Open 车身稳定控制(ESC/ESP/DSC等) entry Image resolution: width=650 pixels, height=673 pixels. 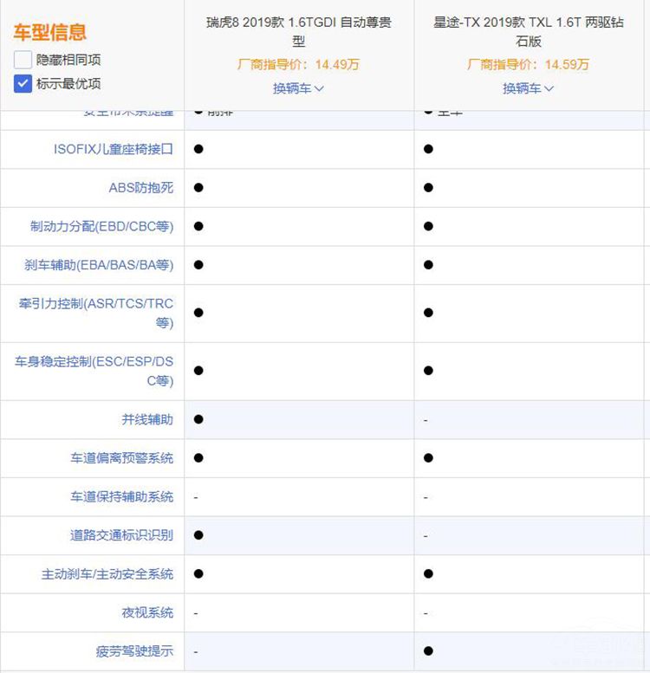click(x=94, y=371)
